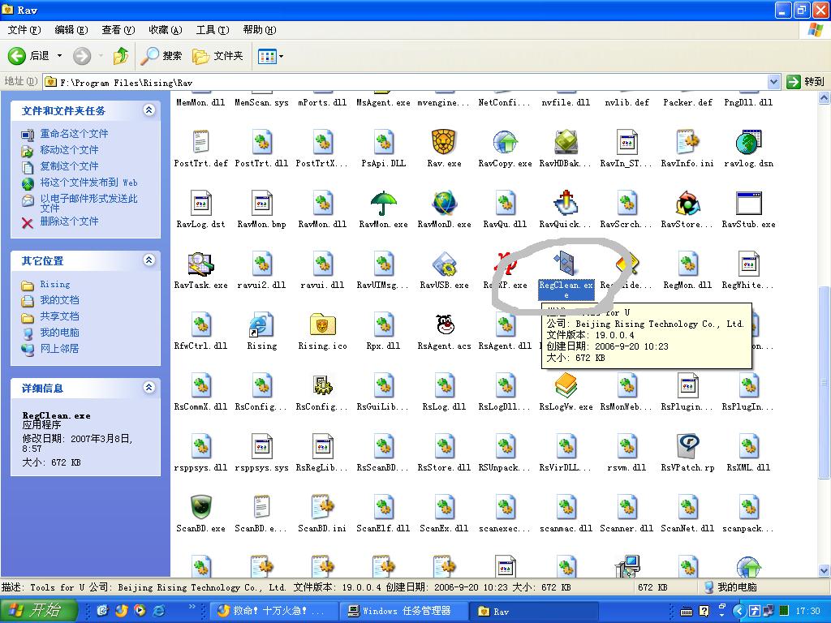The height and width of the screenshot is (623, 831).
Task: Select the ravlog.dsn file icon
Action: tap(748, 142)
